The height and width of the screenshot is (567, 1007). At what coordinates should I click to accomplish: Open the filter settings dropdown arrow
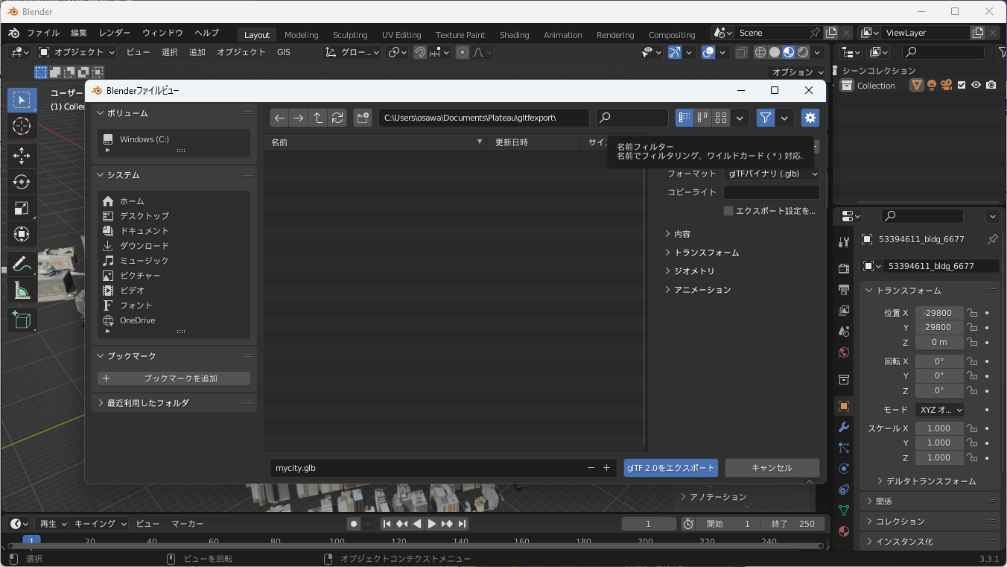point(785,118)
